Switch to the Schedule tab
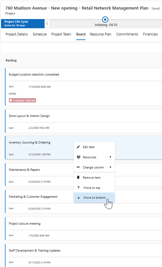The width and height of the screenshot is (162, 267). [x=40, y=34]
